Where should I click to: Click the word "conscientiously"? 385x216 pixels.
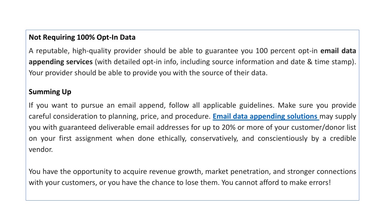point(282,138)
